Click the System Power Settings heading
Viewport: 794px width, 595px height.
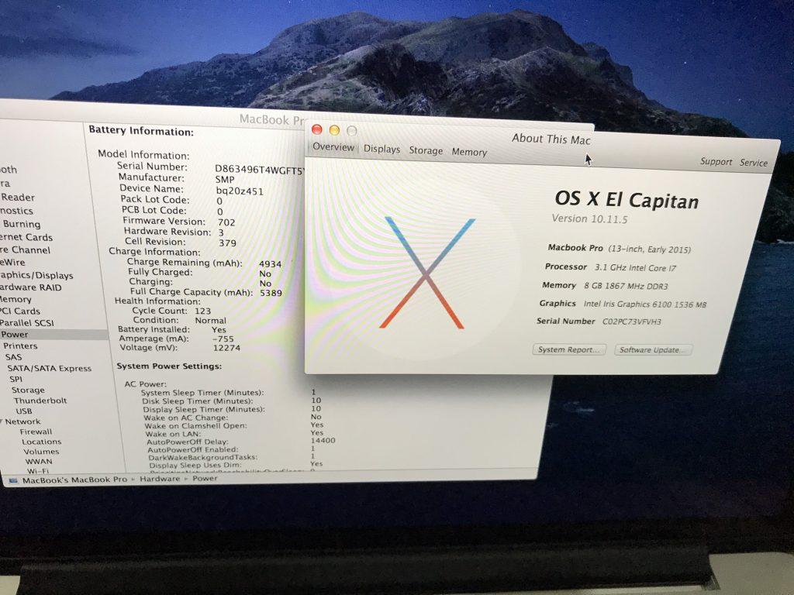(x=169, y=366)
